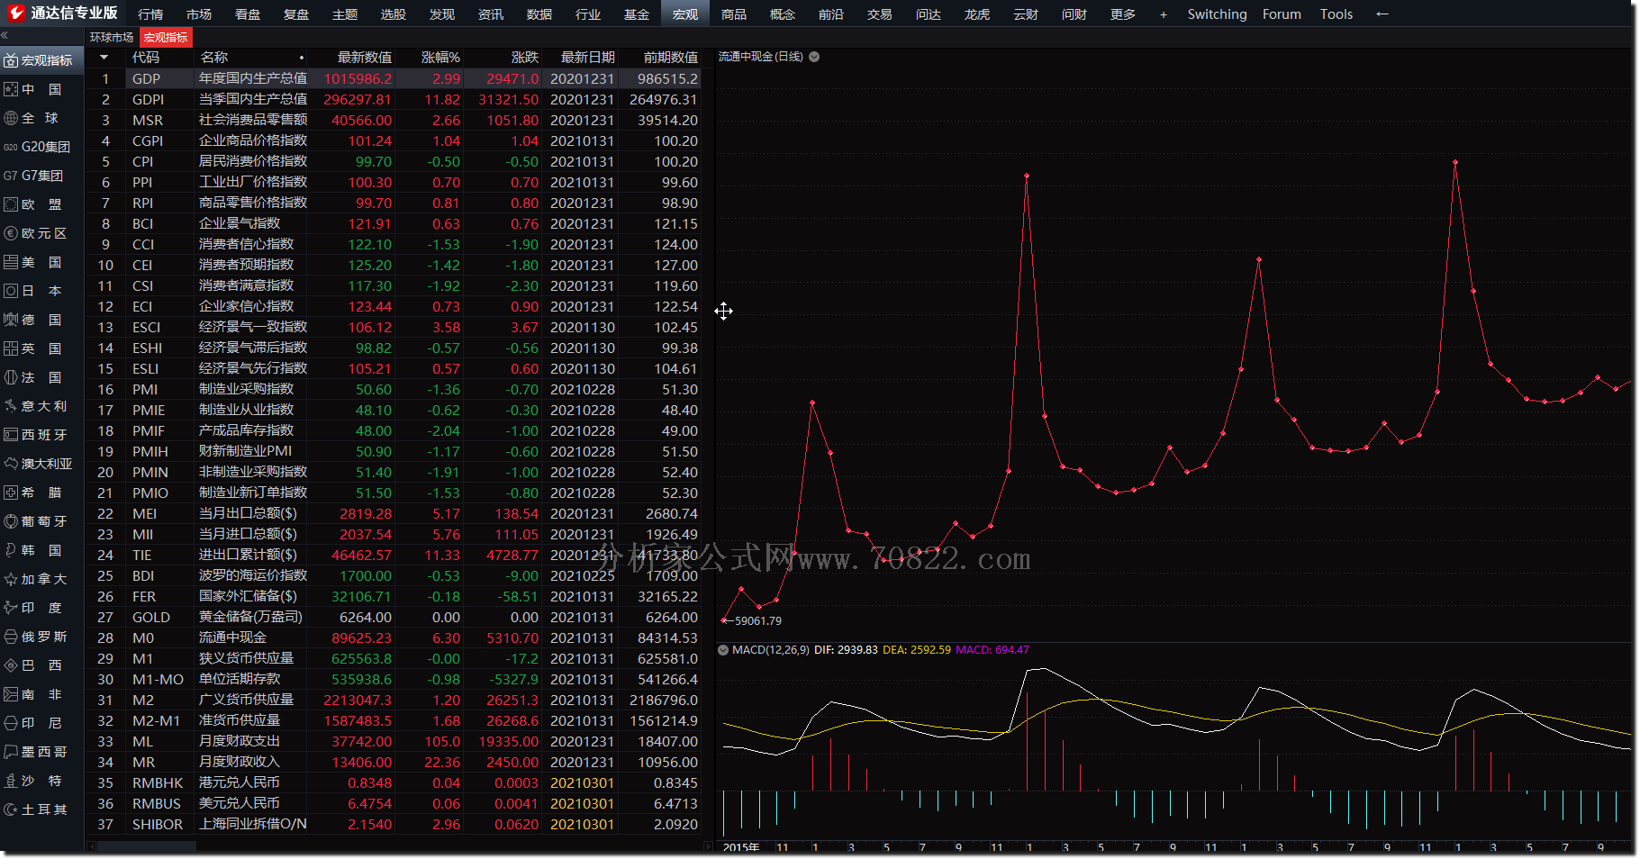This screenshot has height=859, width=1640.
Task: Open table column menu triangle
Action: (x=104, y=58)
